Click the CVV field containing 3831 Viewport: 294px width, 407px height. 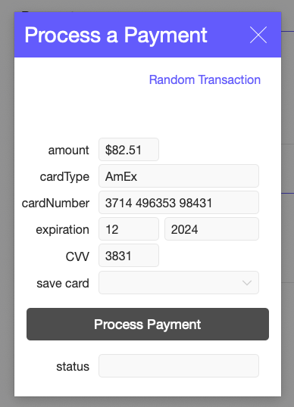pos(129,256)
